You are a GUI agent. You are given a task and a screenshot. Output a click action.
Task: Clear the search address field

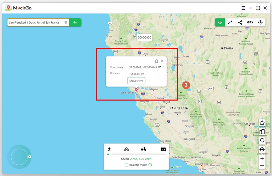click(66, 22)
